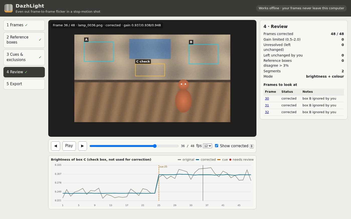The width and height of the screenshot is (351, 219).
Task: Switch to step 3 Cues & exclusions
Action: pyautogui.click(x=24, y=57)
